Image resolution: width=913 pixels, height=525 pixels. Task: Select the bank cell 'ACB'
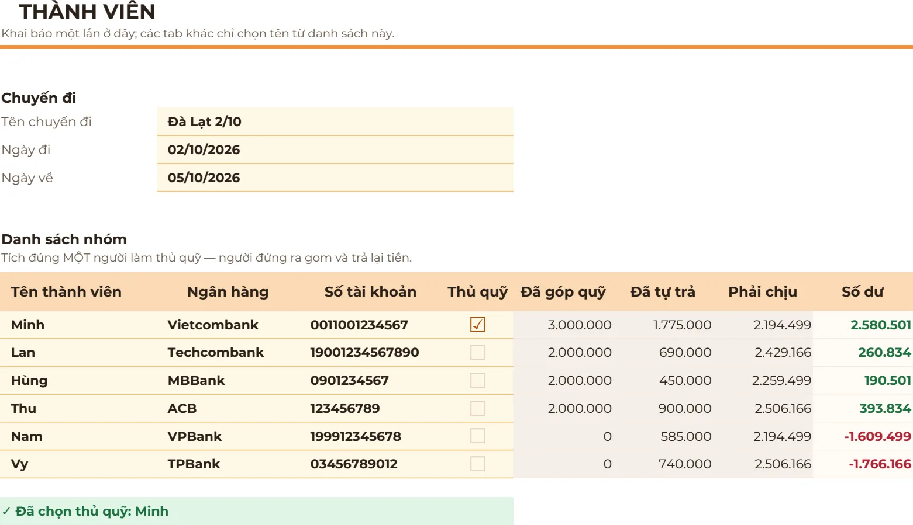pyautogui.click(x=228, y=409)
